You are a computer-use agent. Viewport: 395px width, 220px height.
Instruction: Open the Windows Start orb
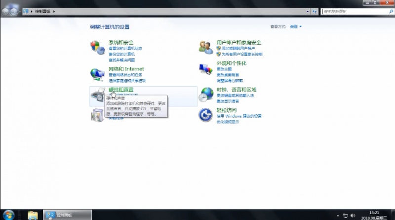coord(8,215)
